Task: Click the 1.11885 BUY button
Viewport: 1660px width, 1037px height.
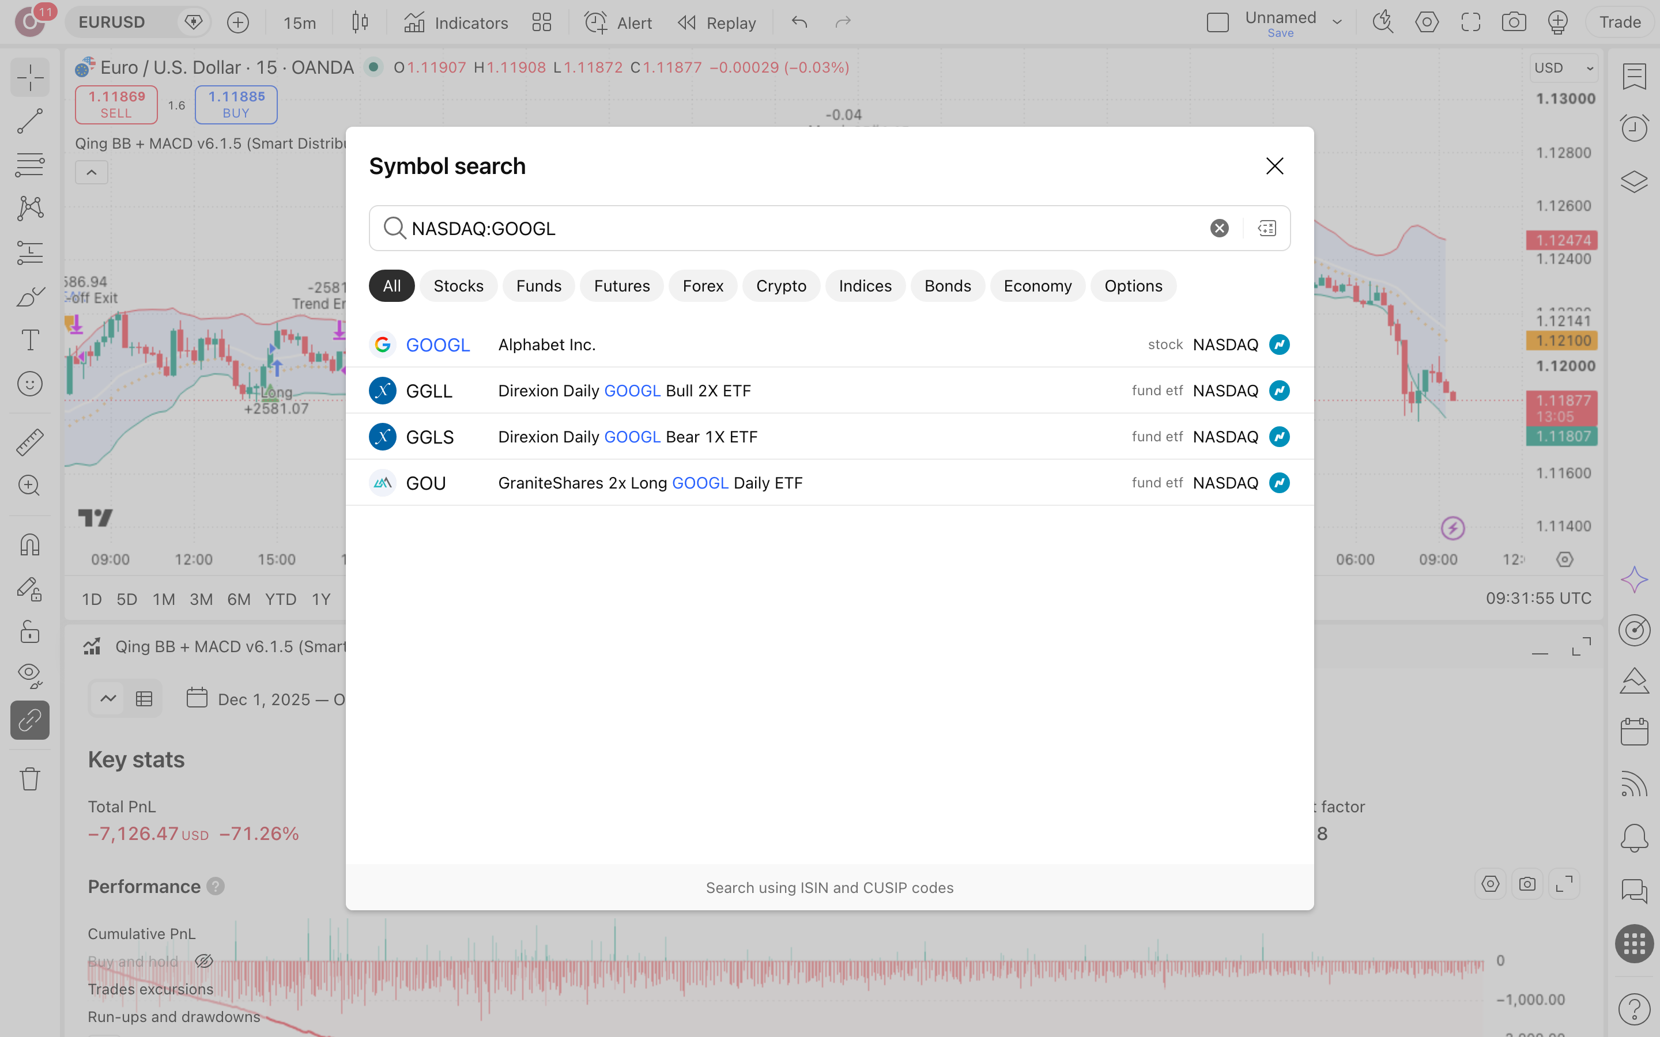Action: point(236,104)
